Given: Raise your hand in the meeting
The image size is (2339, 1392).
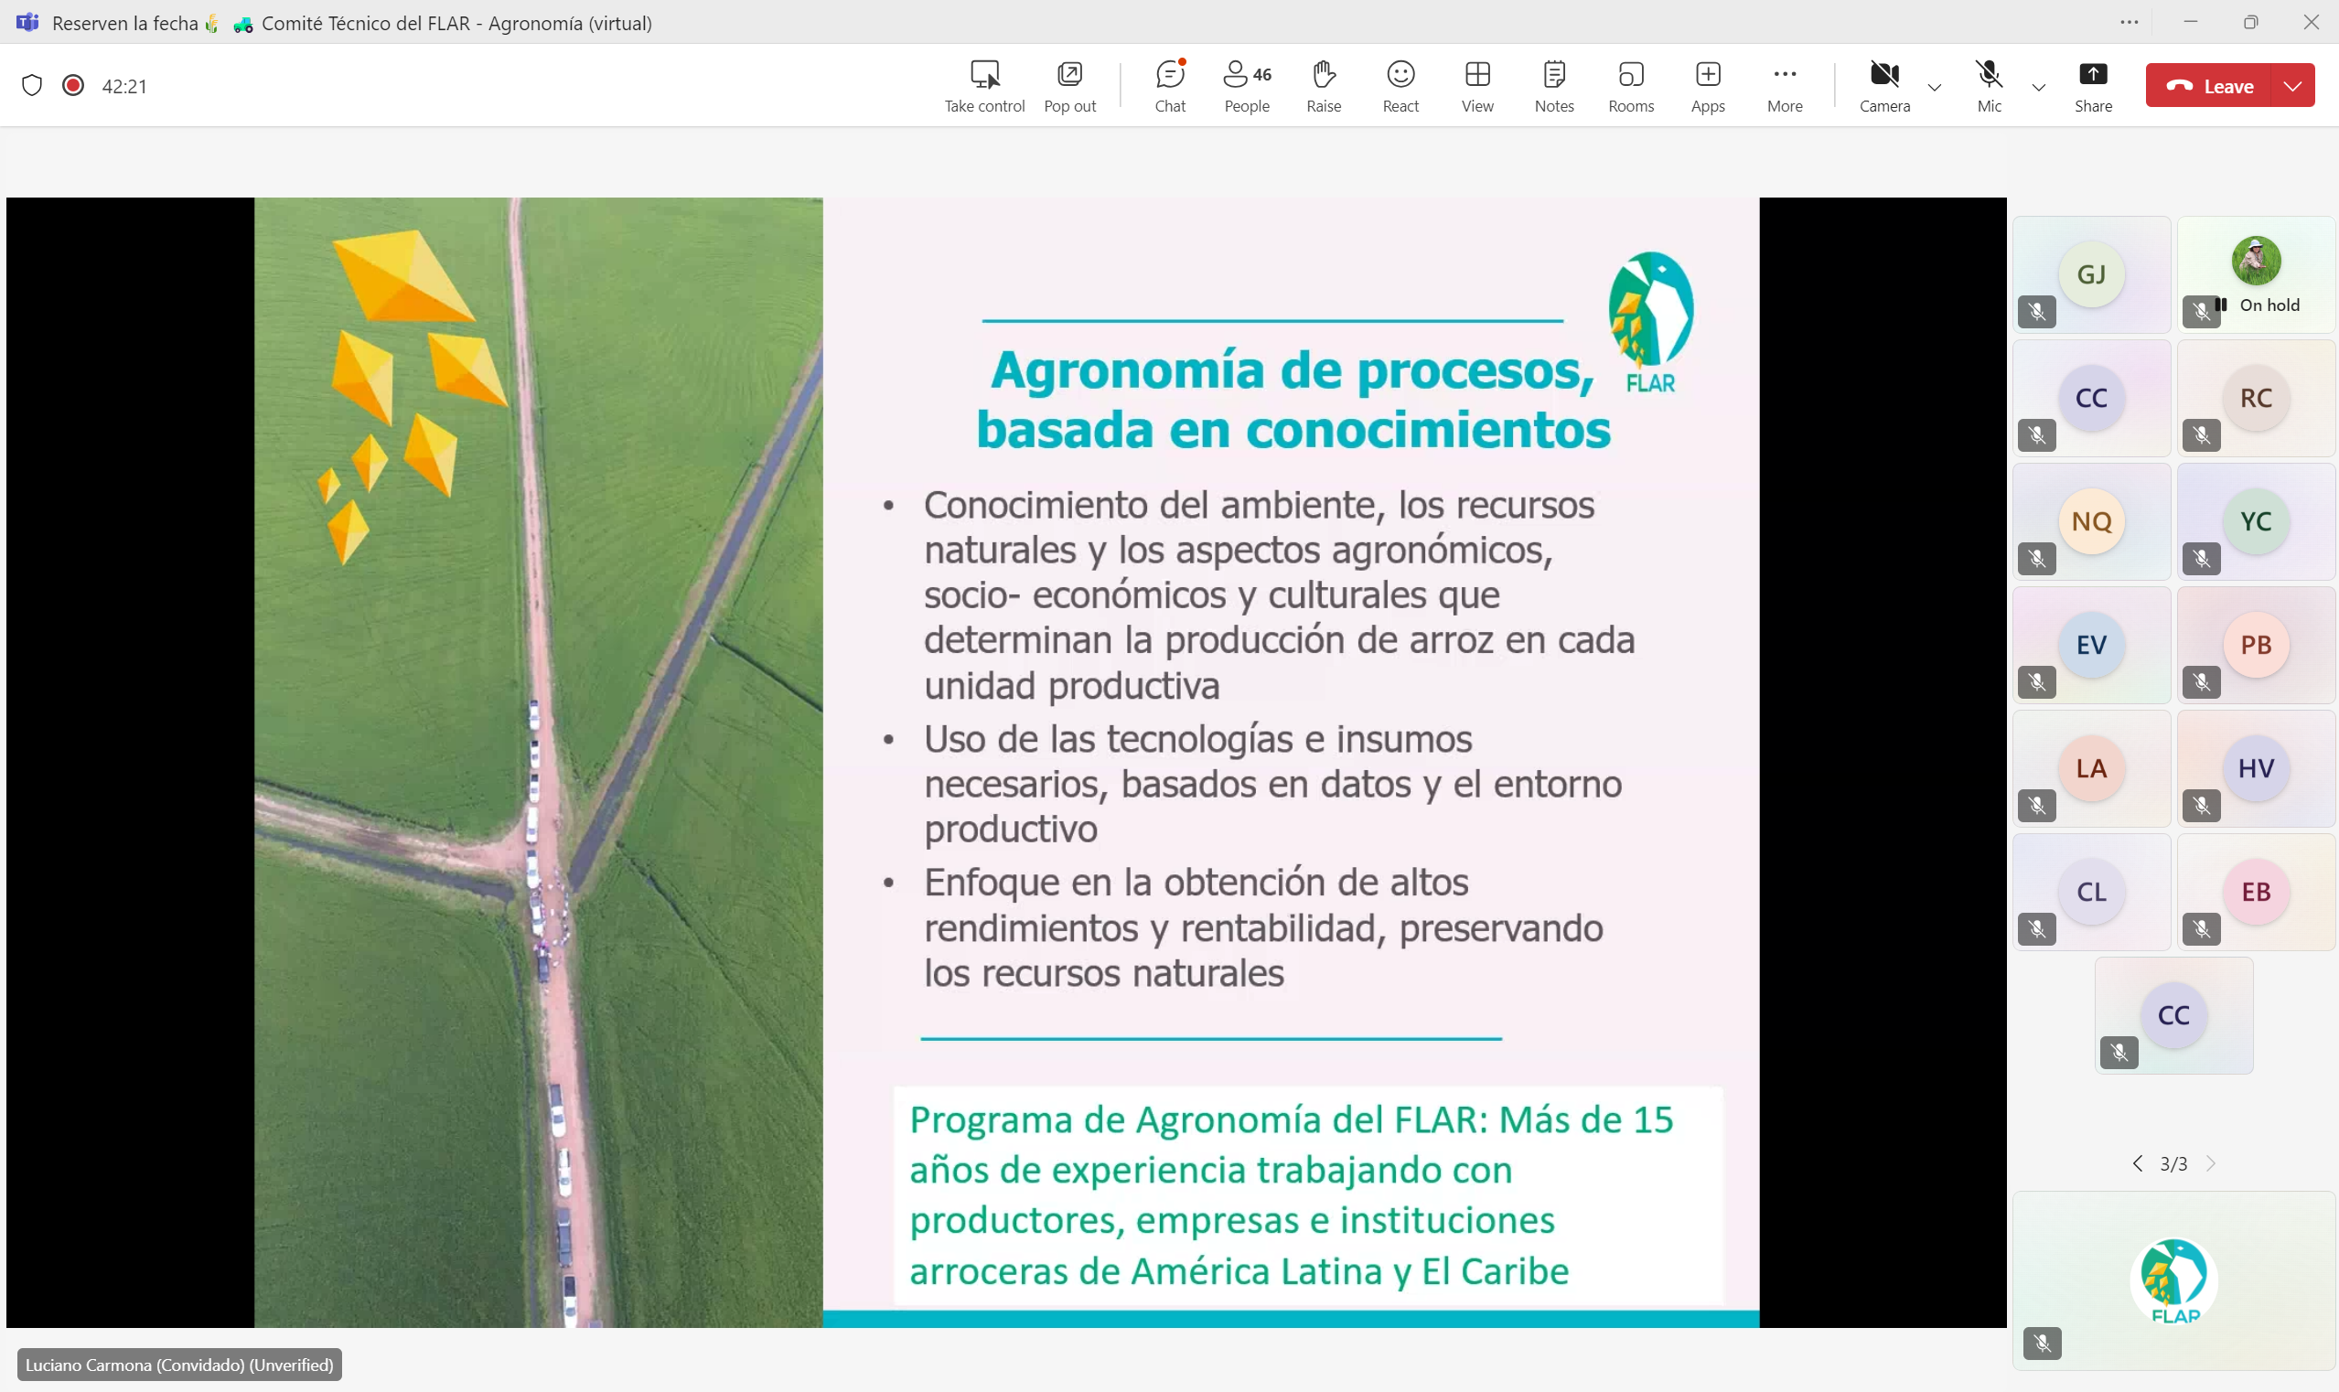Looking at the screenshot, I should 1324,85.
